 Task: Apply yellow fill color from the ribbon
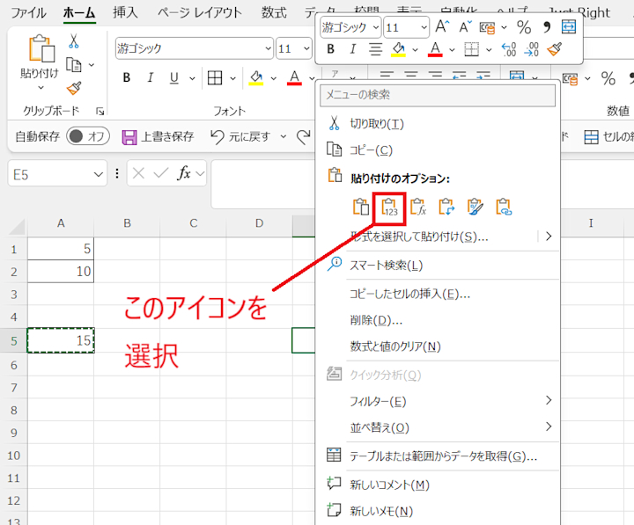point(256,77)
